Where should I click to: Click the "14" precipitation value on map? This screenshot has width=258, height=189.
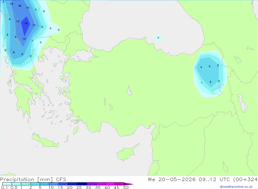pos(24,39)
